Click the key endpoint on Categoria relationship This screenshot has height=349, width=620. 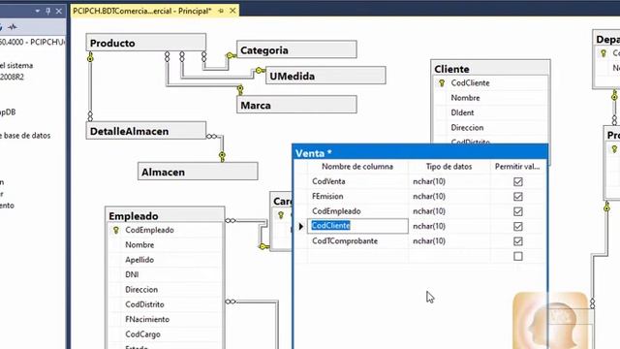pos(231,55)
